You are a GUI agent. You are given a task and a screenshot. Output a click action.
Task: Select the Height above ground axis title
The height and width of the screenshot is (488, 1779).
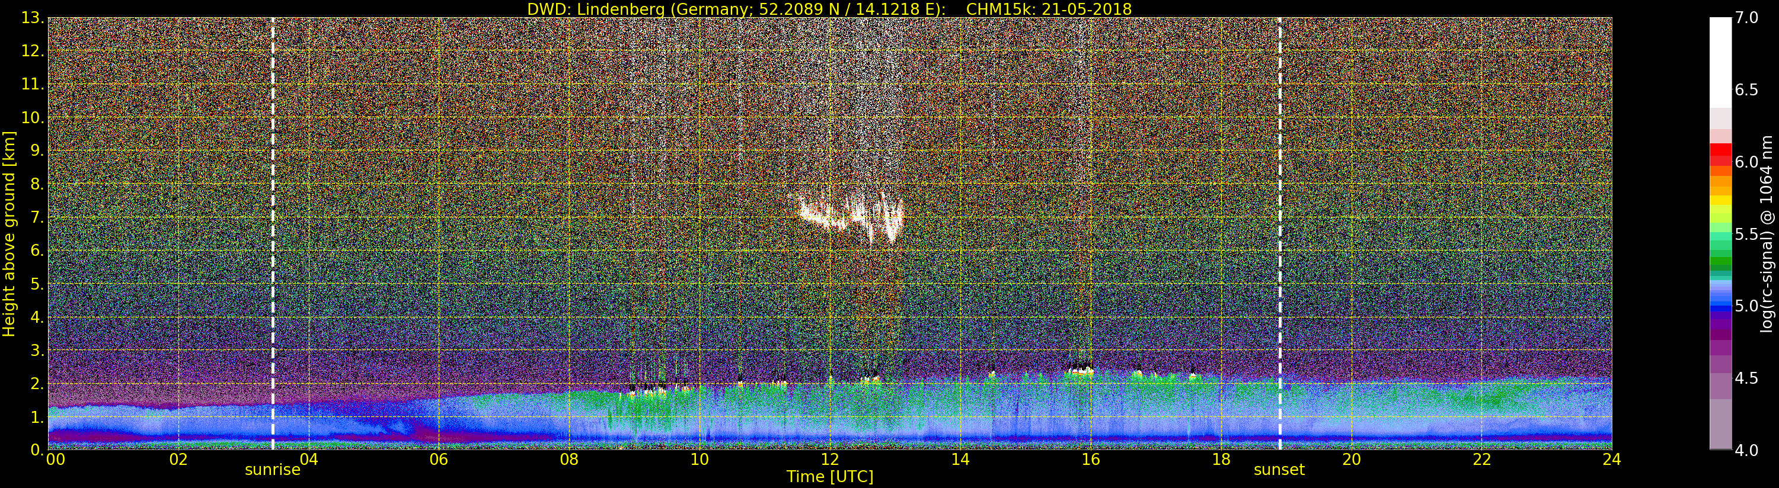coord(9,233)
